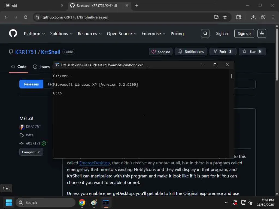Click the beta tag link
This screenshot has height=209, width=279.
tap(29, 135)
